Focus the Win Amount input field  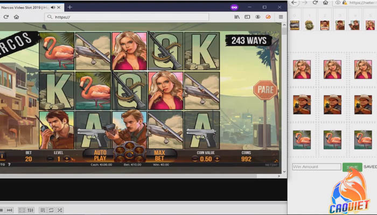[x=317, y=167]
